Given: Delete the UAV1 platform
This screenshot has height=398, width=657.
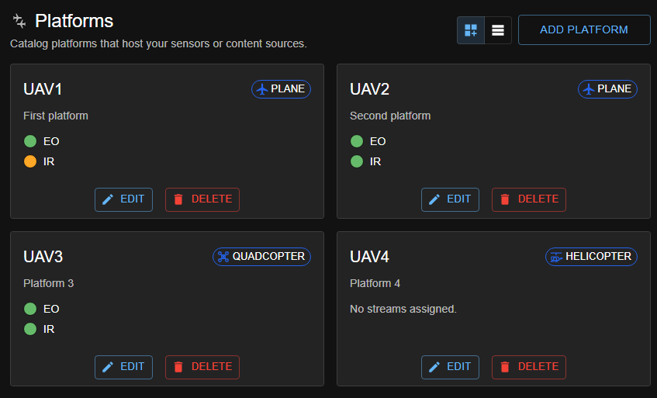Looking at the screenshot, I should [x=202, y=199].
